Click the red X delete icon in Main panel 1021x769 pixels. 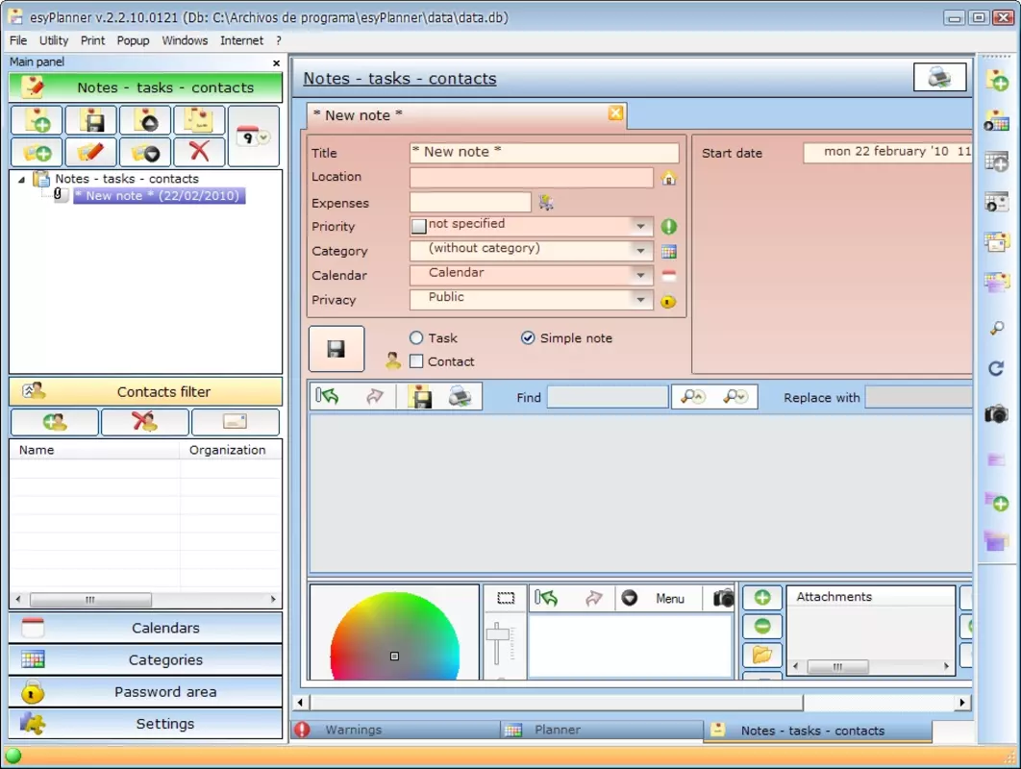click(x=199, y=152)
